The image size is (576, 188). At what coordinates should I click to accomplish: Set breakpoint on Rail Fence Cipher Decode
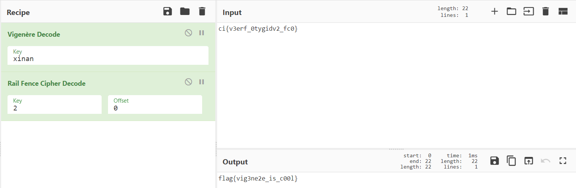pos(202,82)
